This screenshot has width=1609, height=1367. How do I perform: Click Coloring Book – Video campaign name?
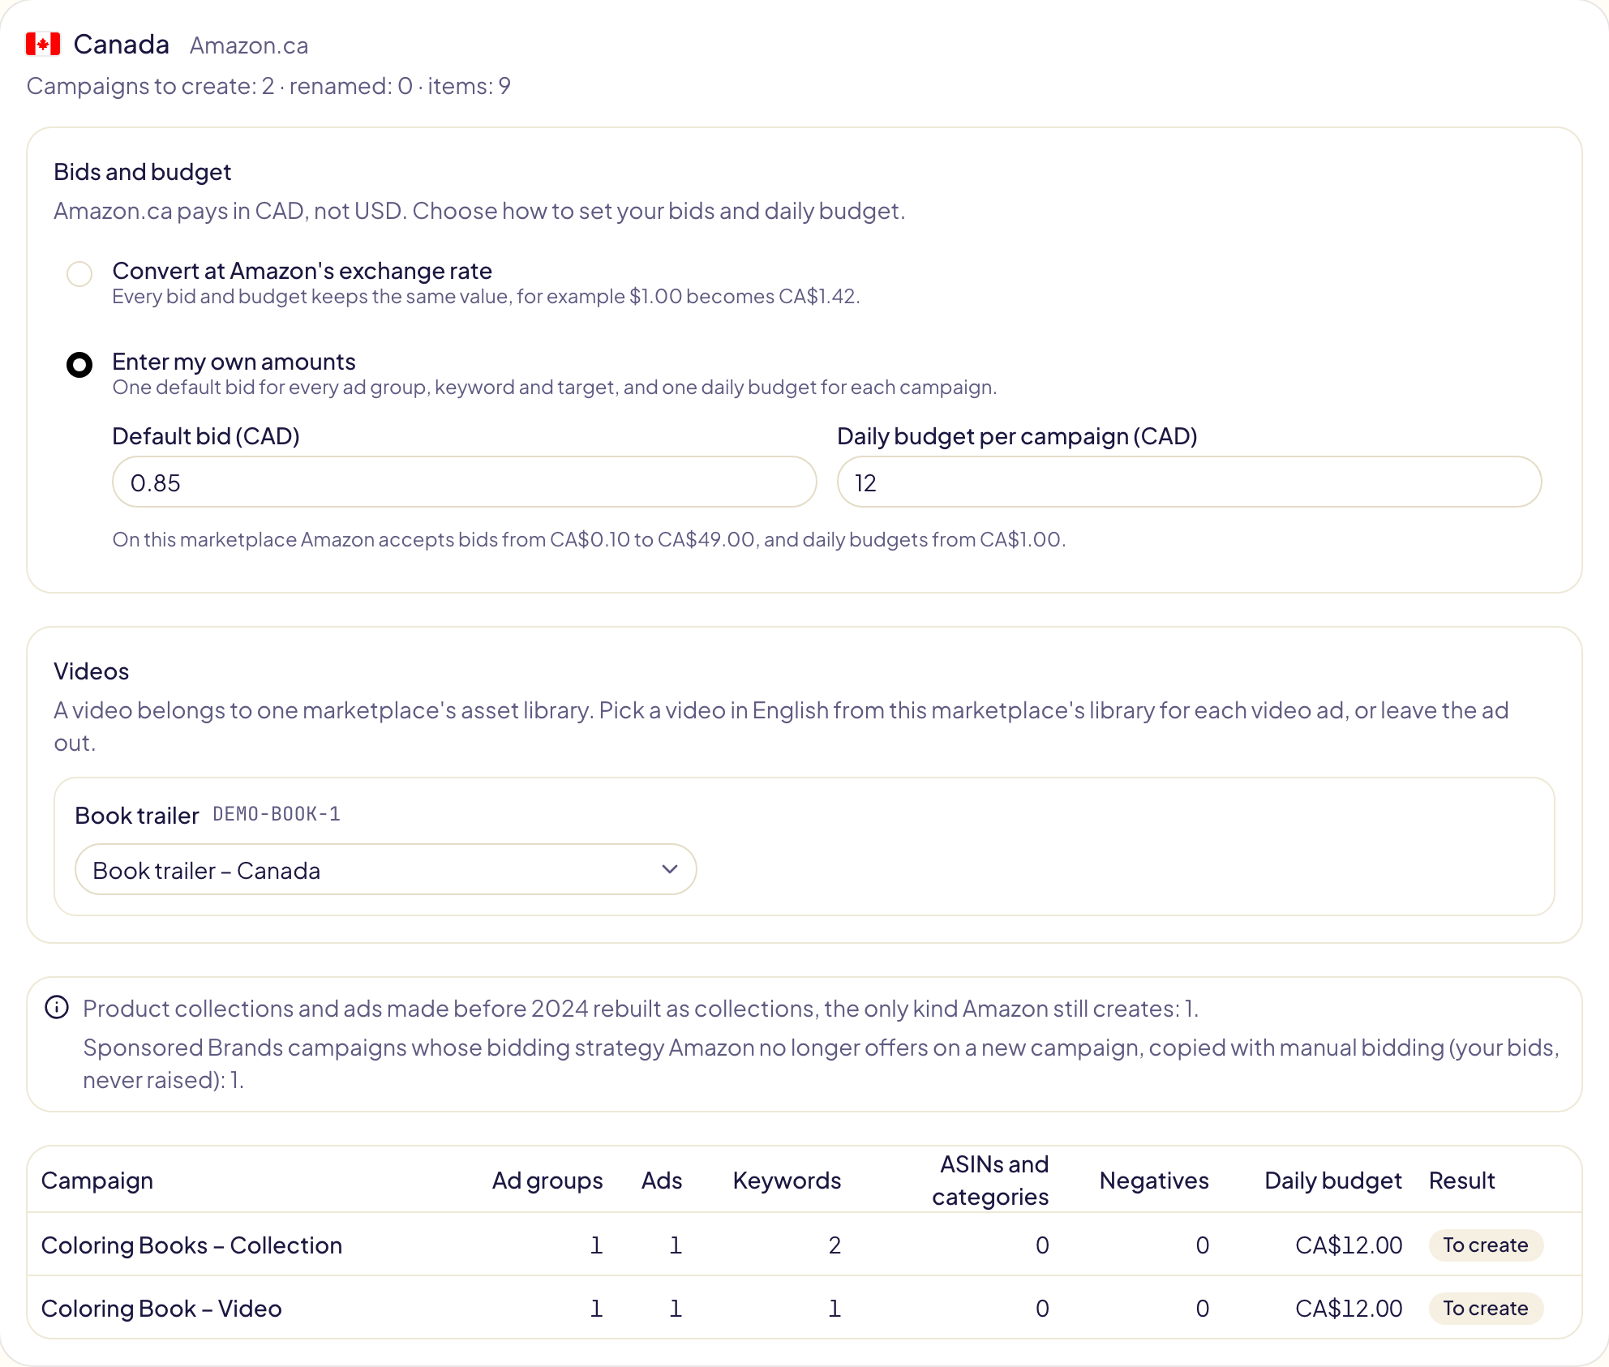[x=161, y=1308]
